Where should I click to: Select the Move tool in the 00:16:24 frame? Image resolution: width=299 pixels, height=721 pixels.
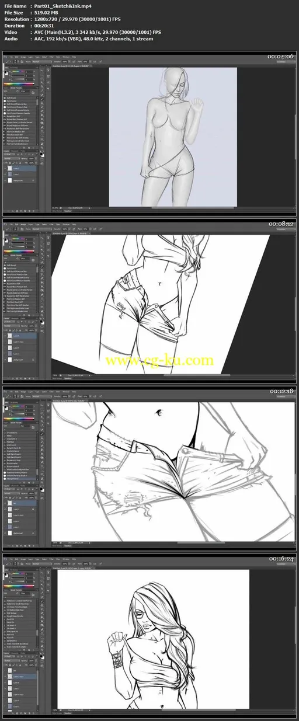pos(42,573)
